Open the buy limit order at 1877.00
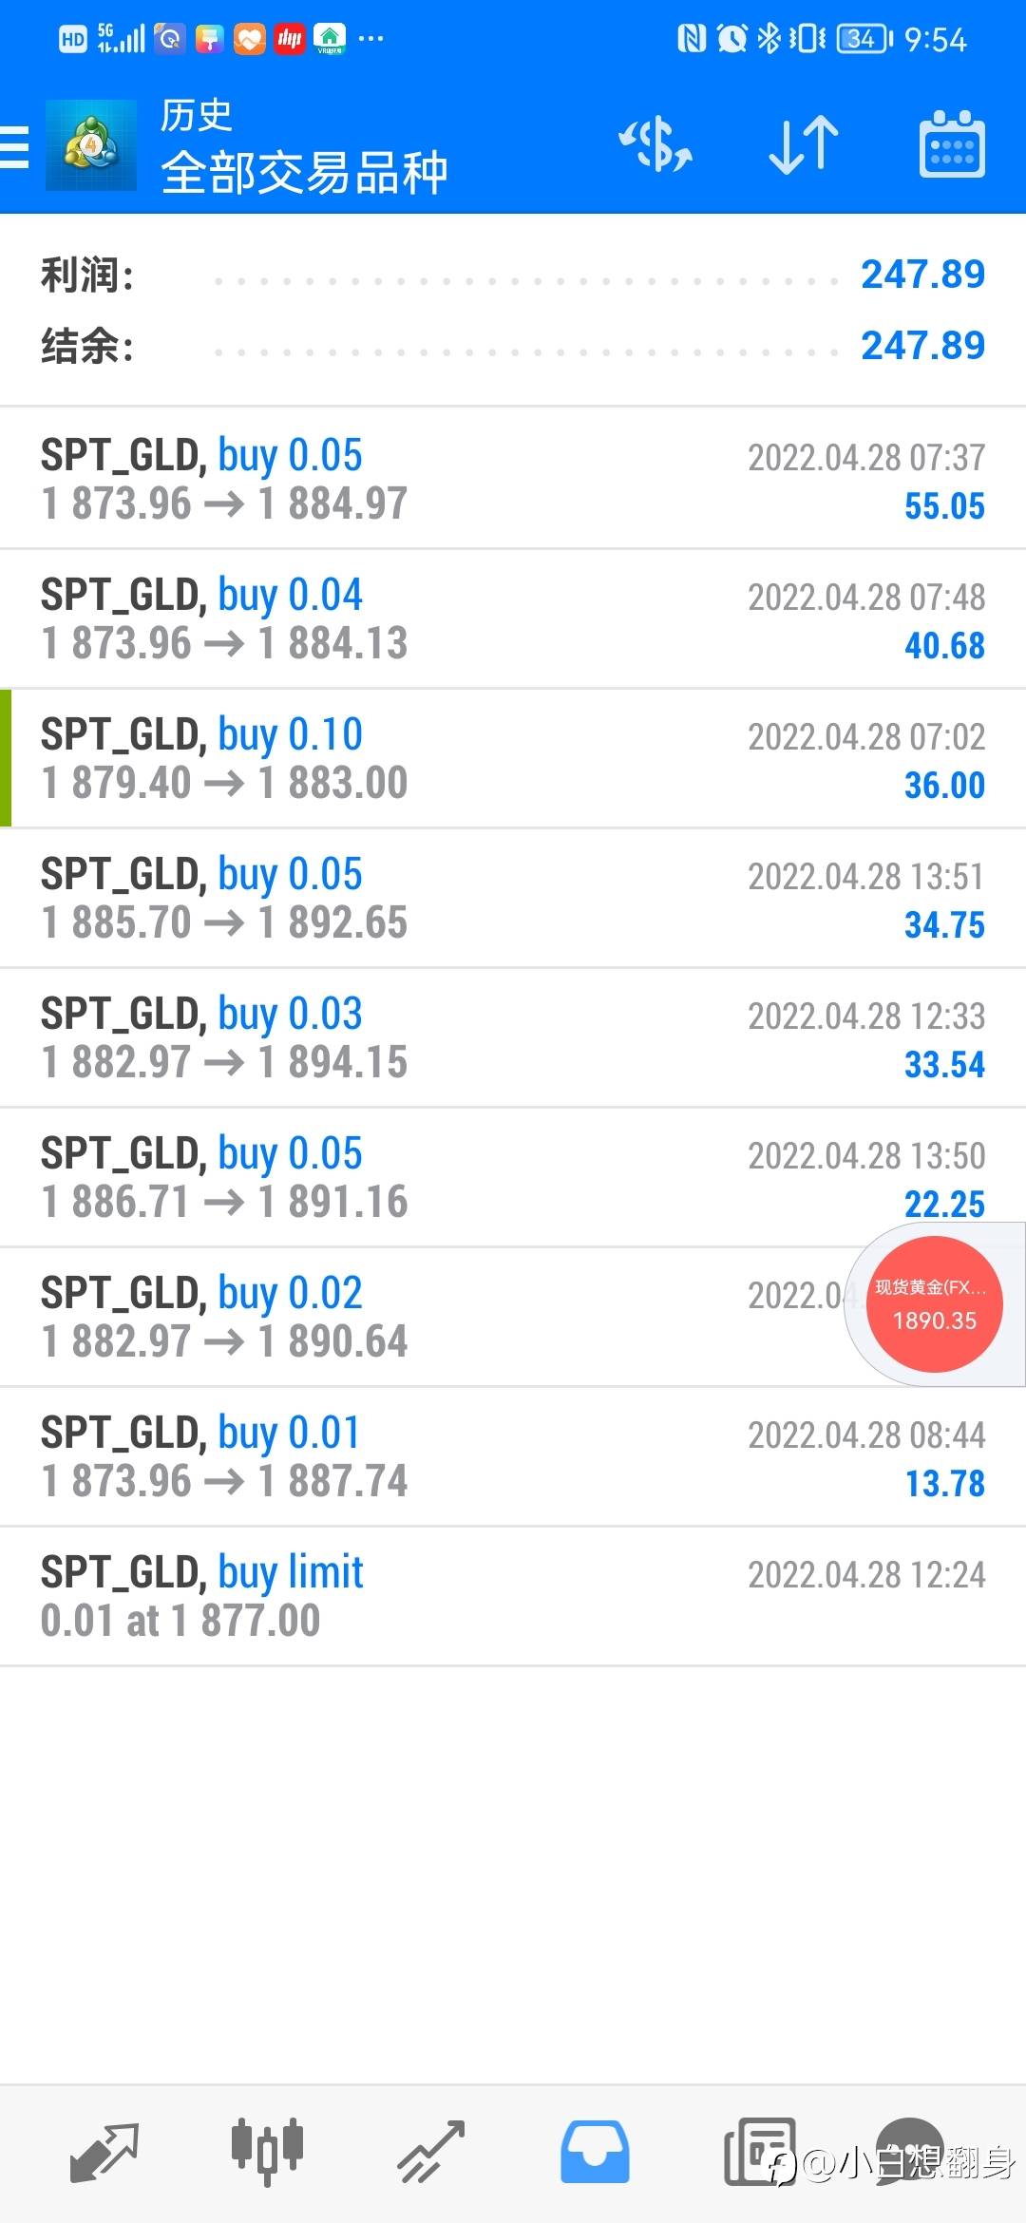 point(513,1596)
